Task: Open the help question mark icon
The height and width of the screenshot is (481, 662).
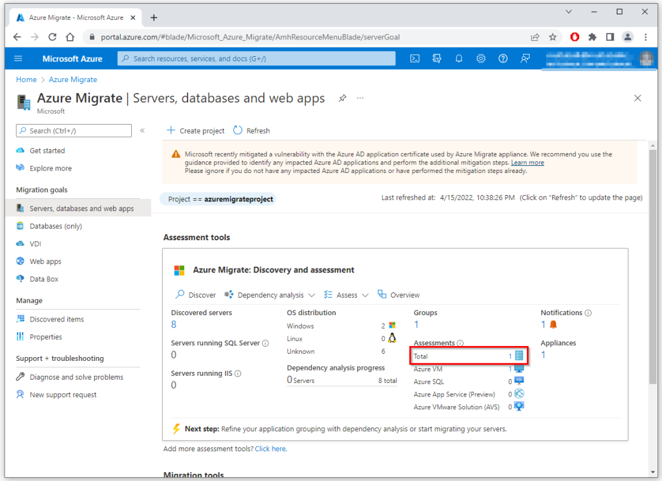Action: 503,59
